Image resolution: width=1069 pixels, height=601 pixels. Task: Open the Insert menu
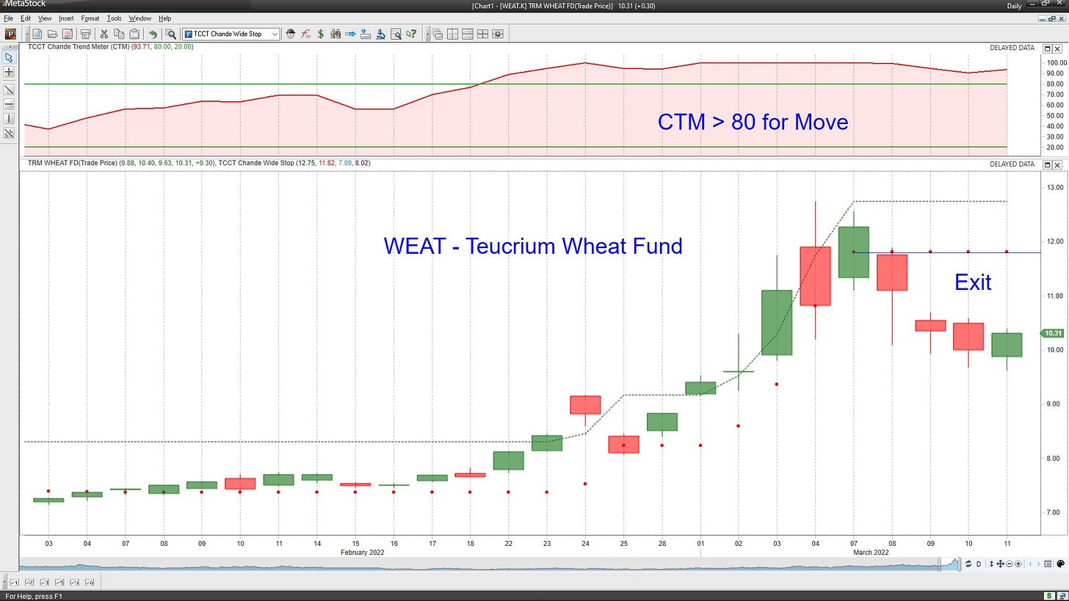[66, 18]
